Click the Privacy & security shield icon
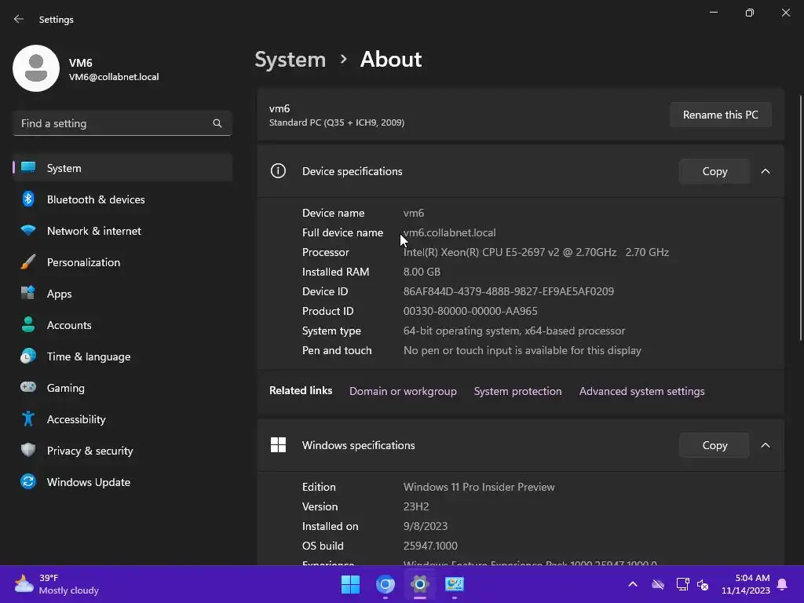Screen dimensions: 804x603 pos(28,450)
